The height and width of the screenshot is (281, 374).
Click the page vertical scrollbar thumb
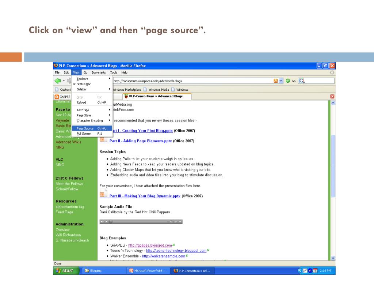click(x=333, y=166)
